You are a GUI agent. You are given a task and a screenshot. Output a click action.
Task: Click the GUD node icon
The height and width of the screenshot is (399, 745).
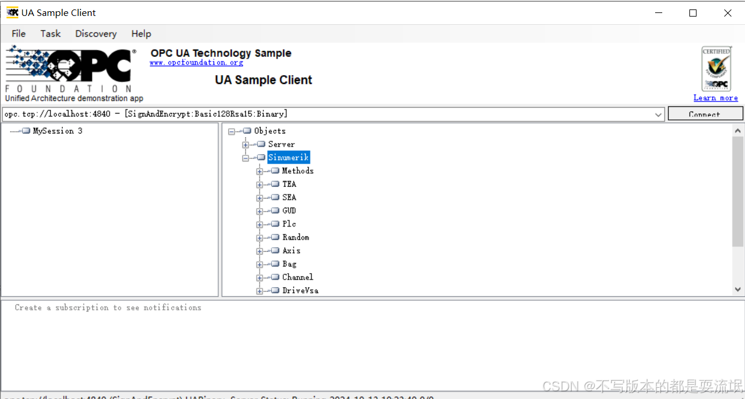coord(275,210)
